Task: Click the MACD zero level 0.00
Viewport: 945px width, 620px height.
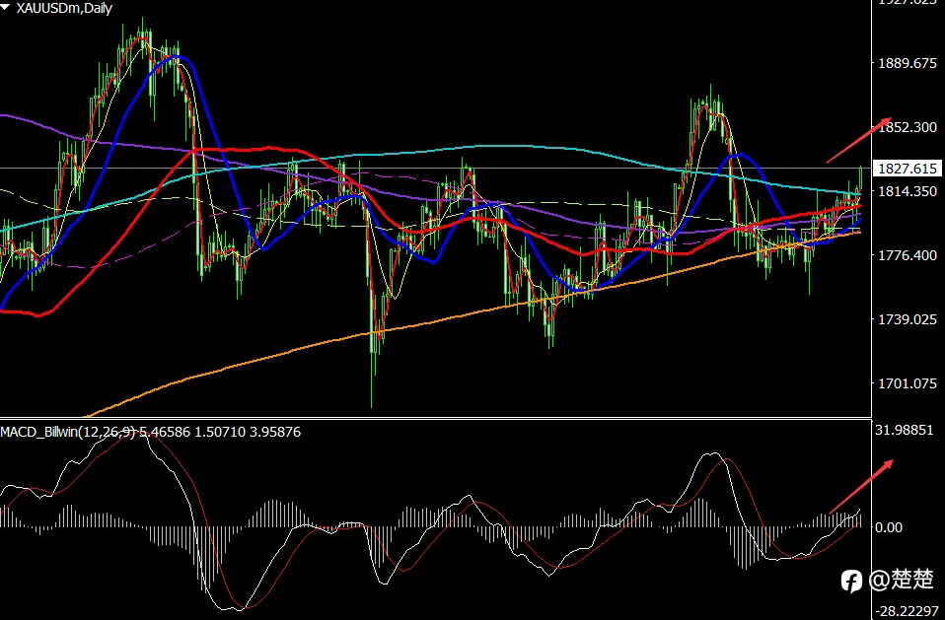Action: coord(889,528)
